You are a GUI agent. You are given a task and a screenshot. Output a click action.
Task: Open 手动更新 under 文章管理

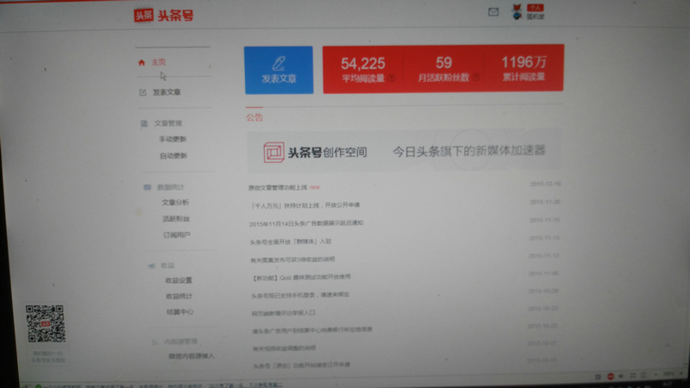coord(173,139)
